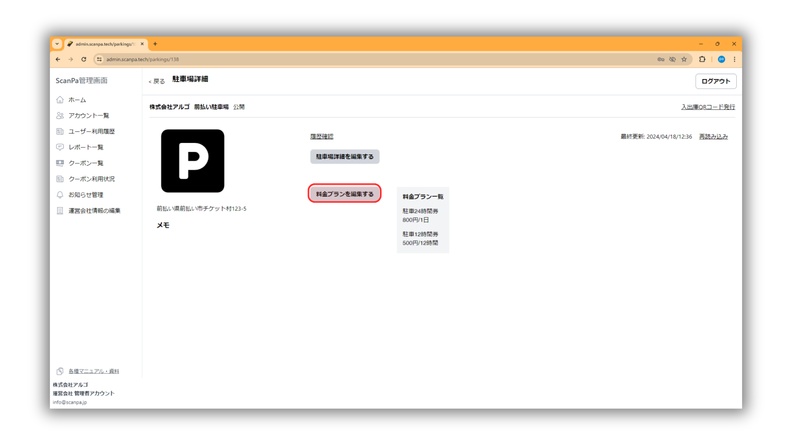The height and width of the screenshot is (445, 792).
Task: Click the 運営会社情報の編集 building icon
Action: (x=60, y=211)
